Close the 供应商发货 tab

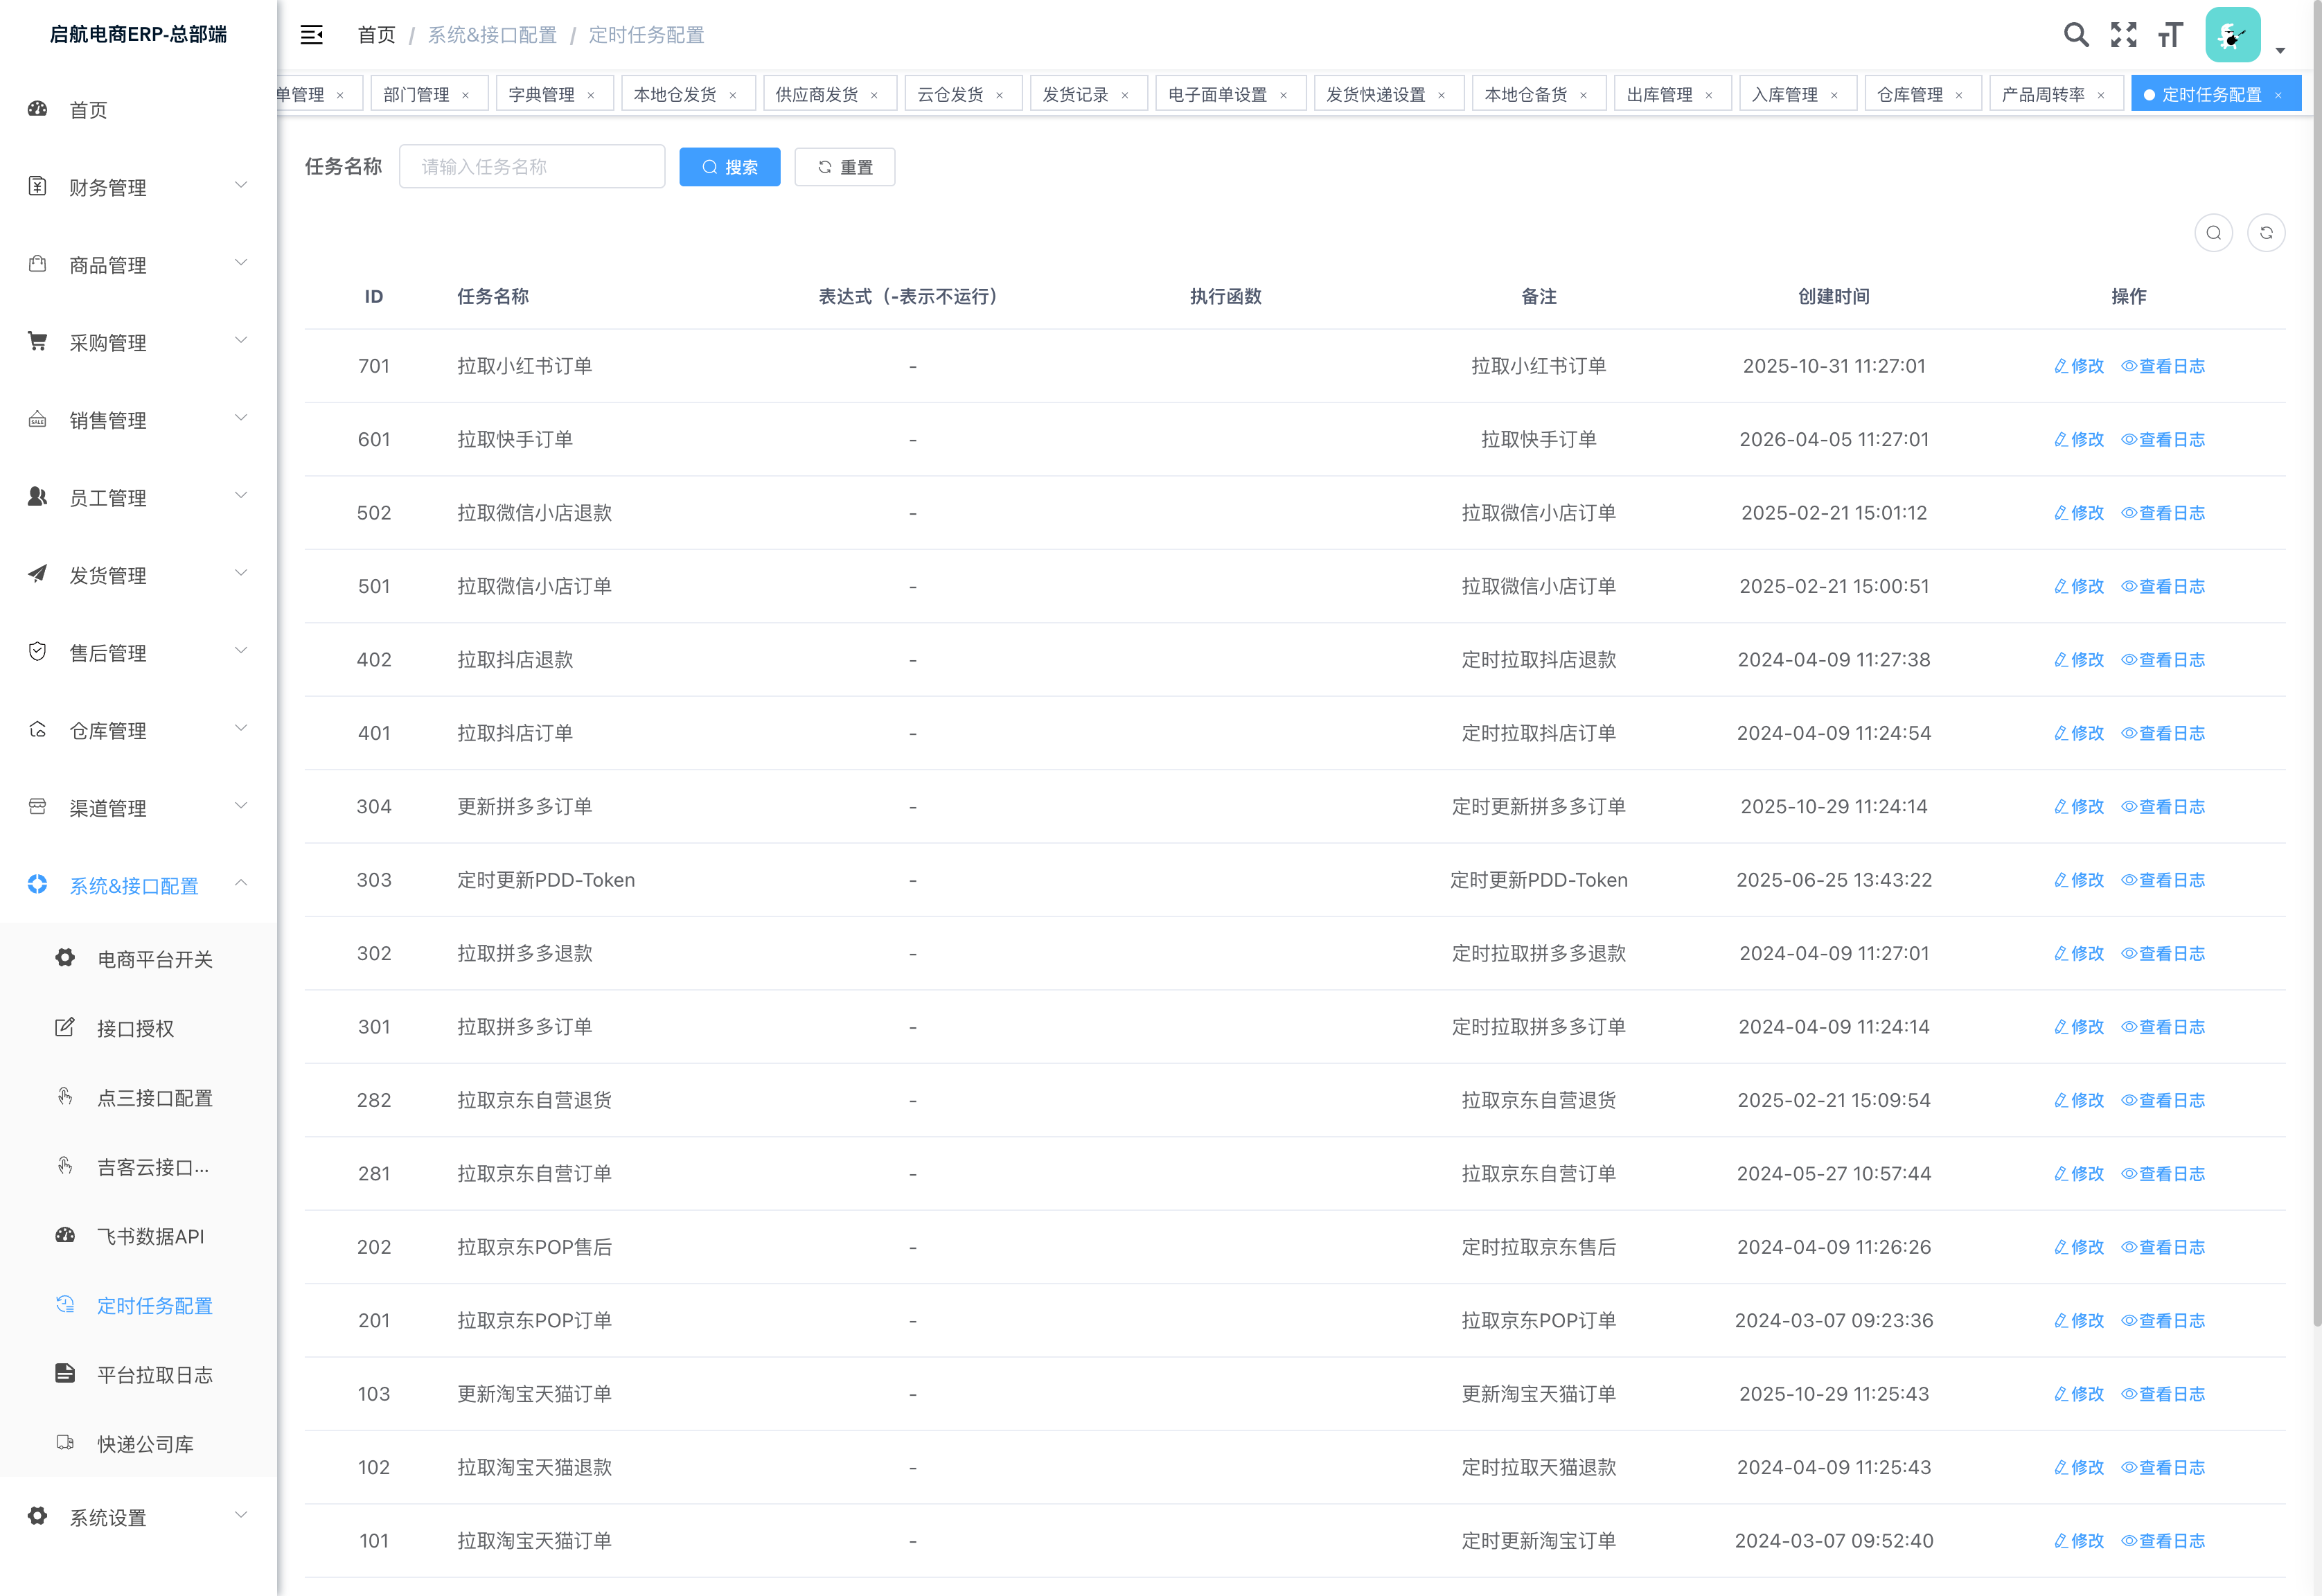874,95
